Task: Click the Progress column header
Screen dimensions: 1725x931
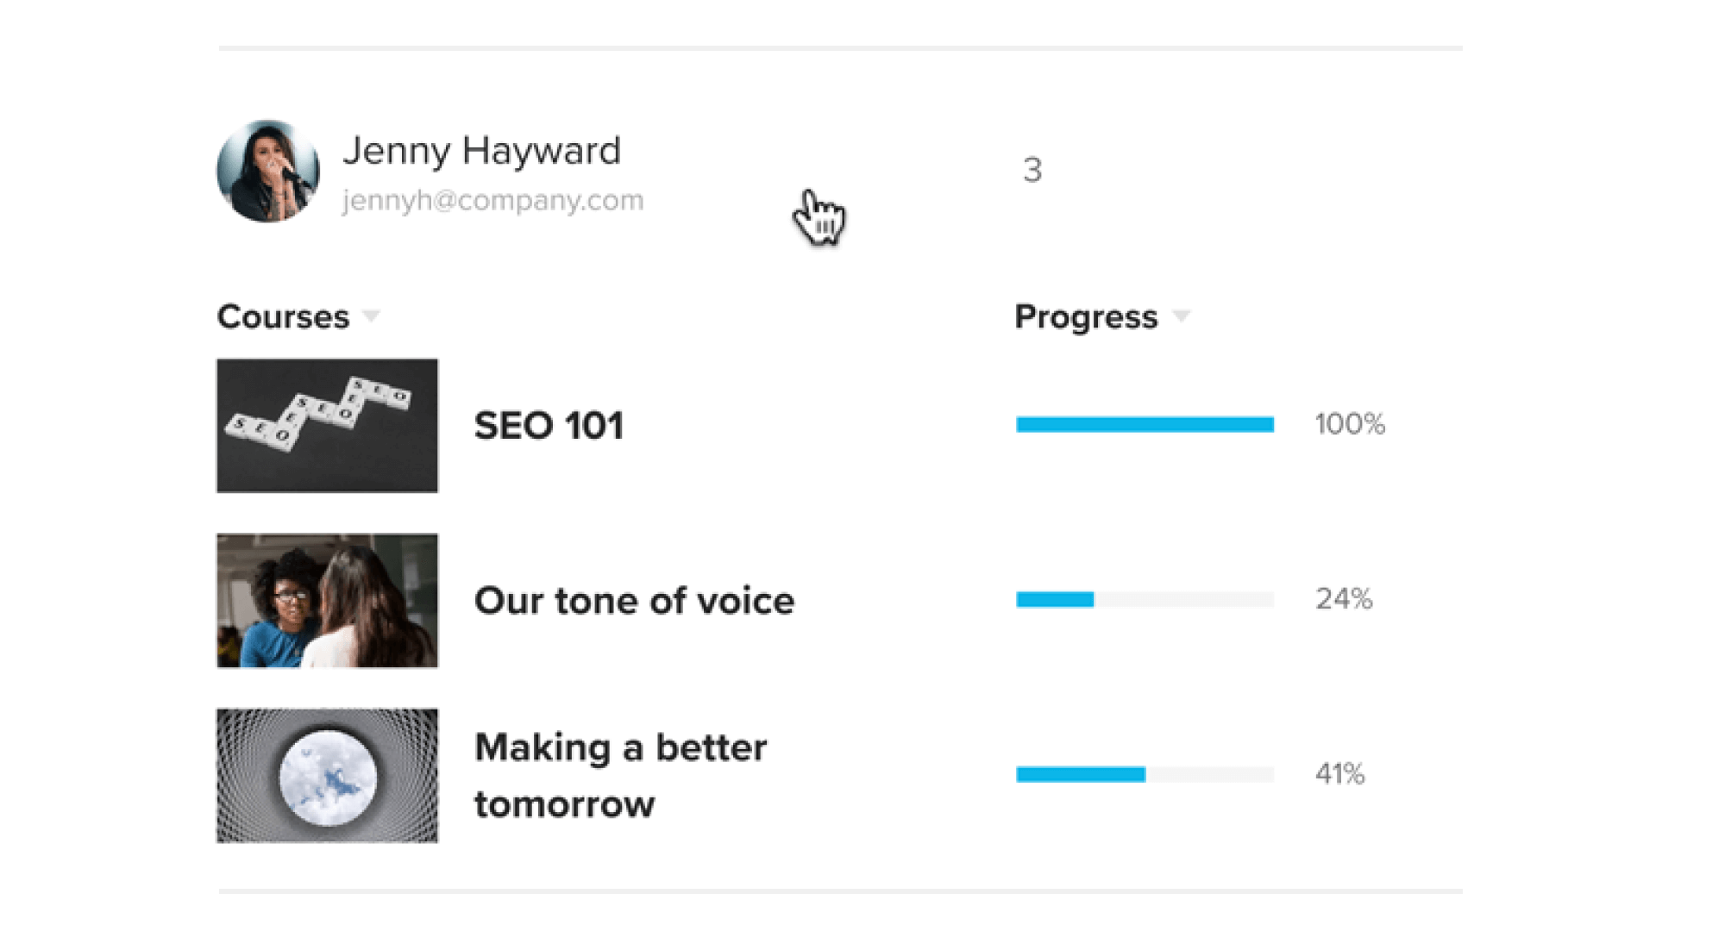Action: click(x=1086, y=316)
